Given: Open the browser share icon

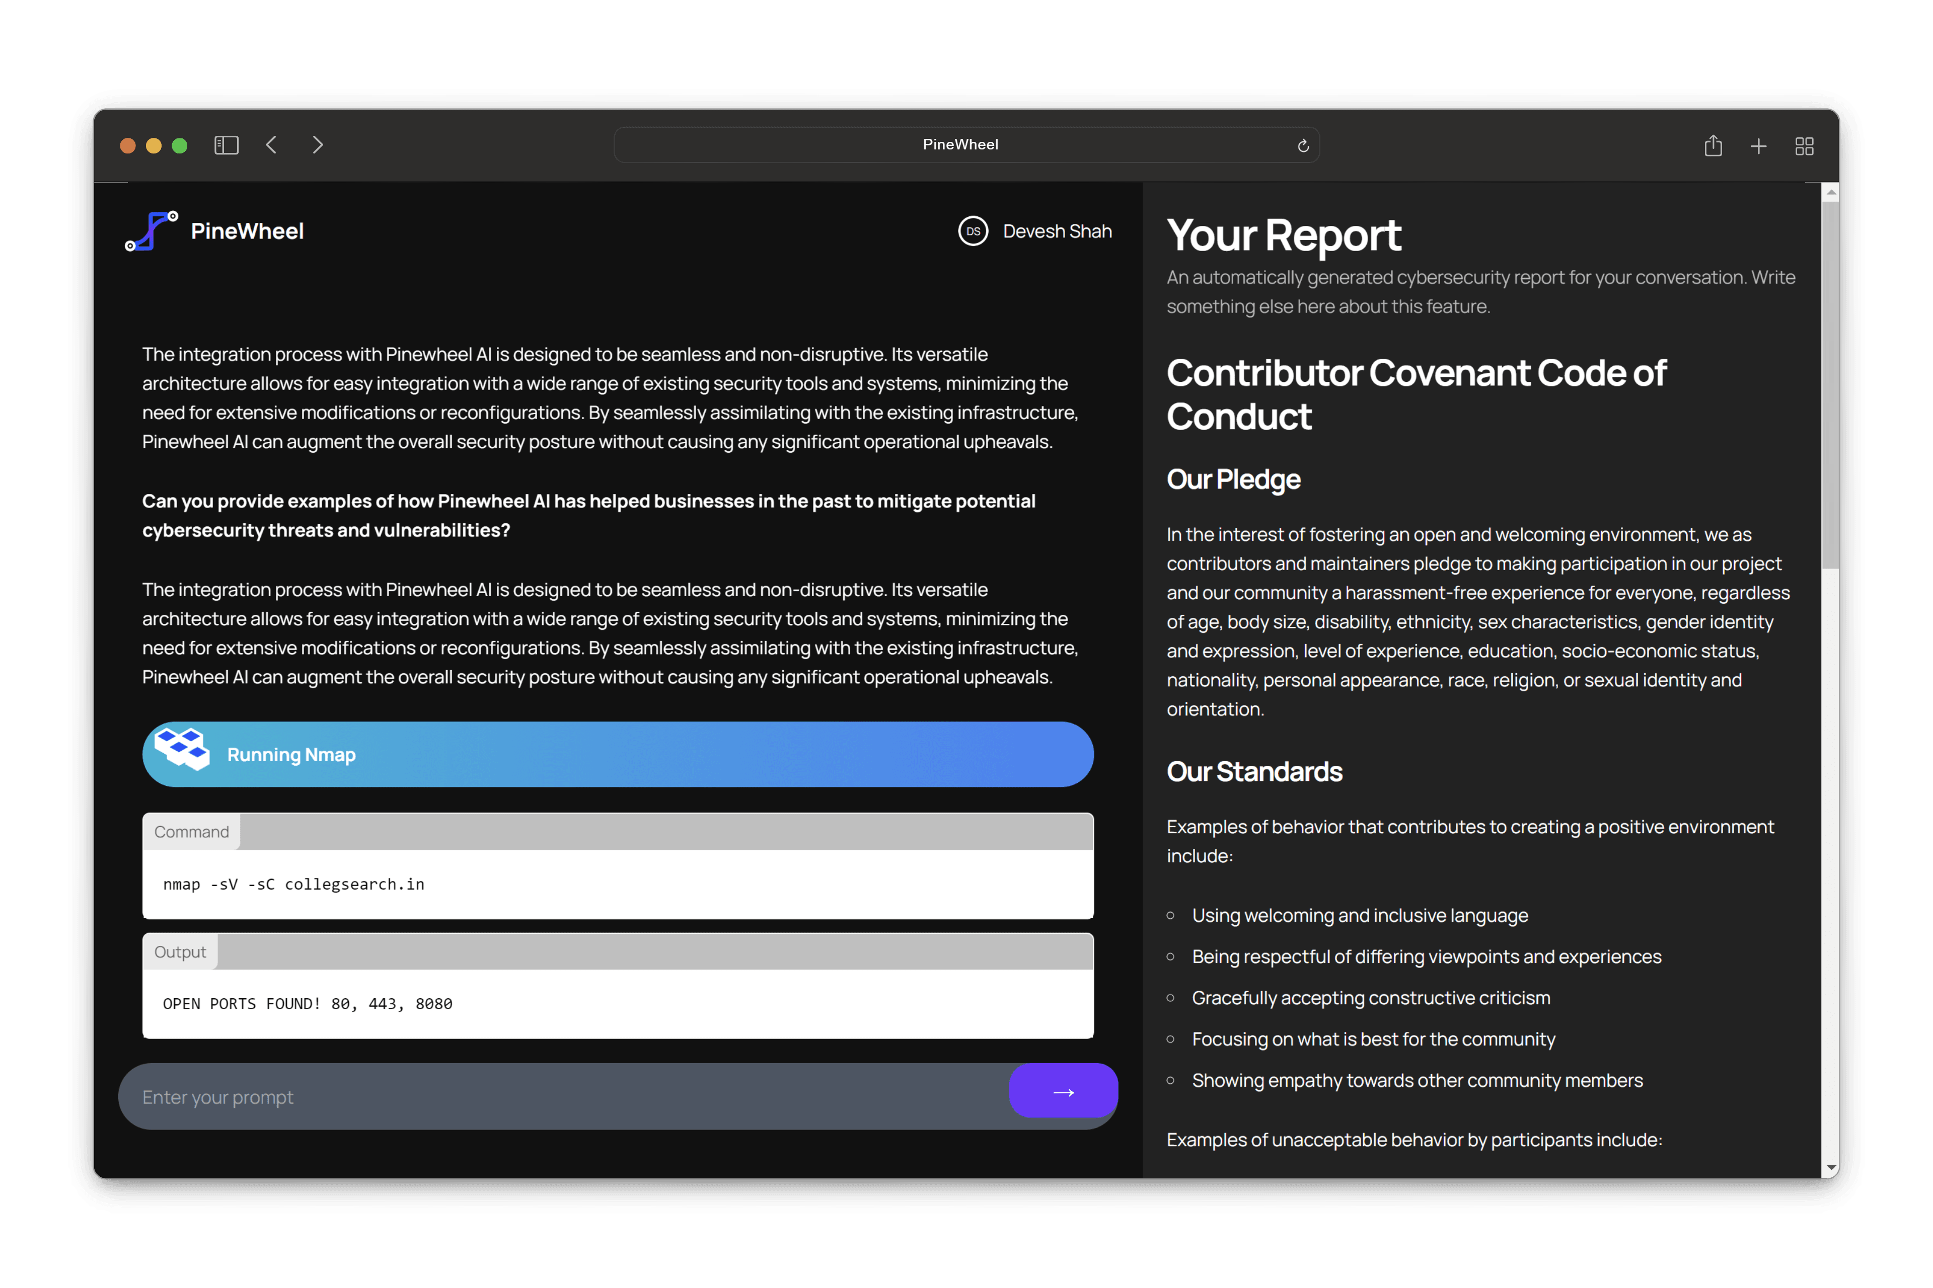Looking at the screenshot, I should click(1713, 145).
